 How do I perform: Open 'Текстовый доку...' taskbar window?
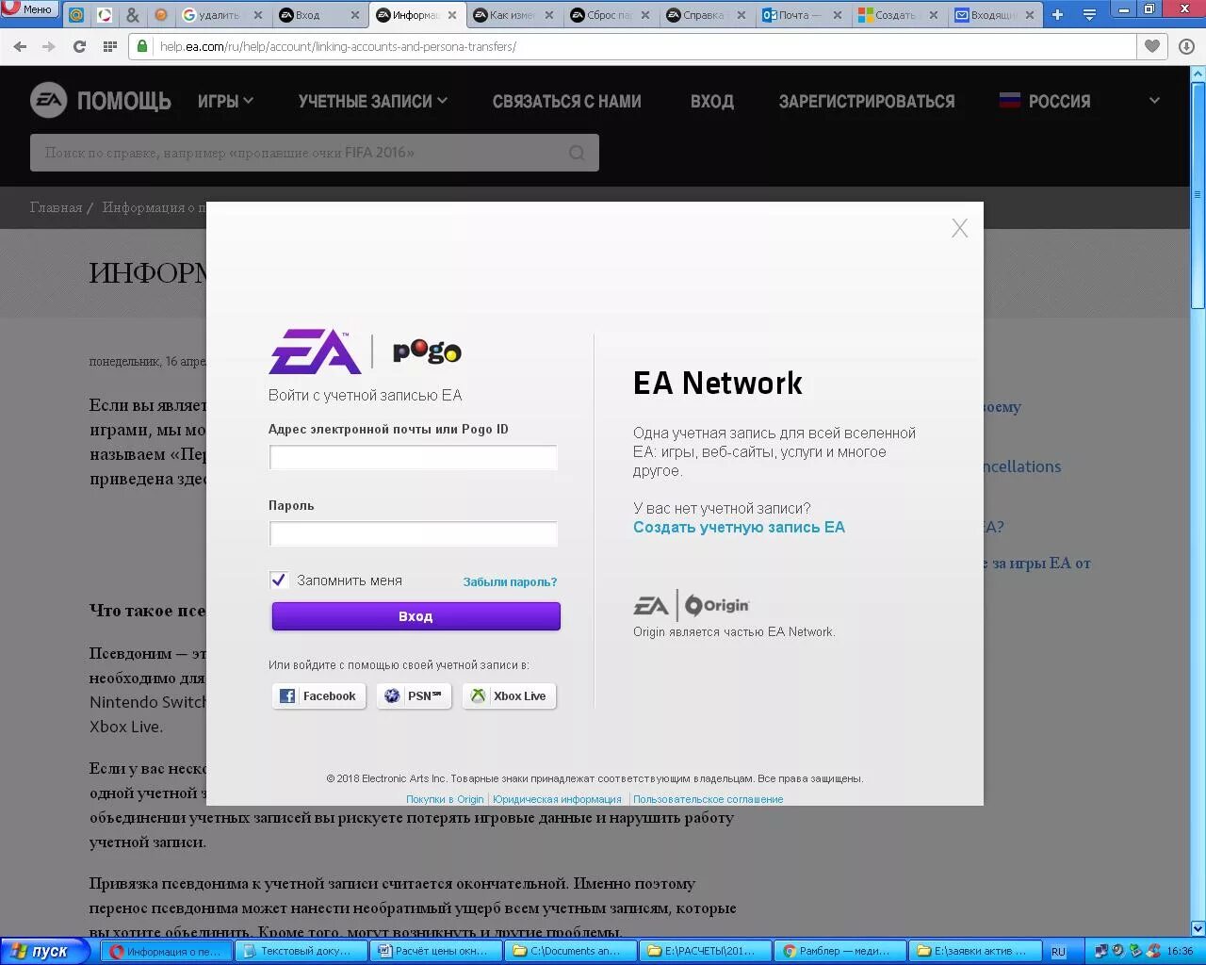click(300, 951)
